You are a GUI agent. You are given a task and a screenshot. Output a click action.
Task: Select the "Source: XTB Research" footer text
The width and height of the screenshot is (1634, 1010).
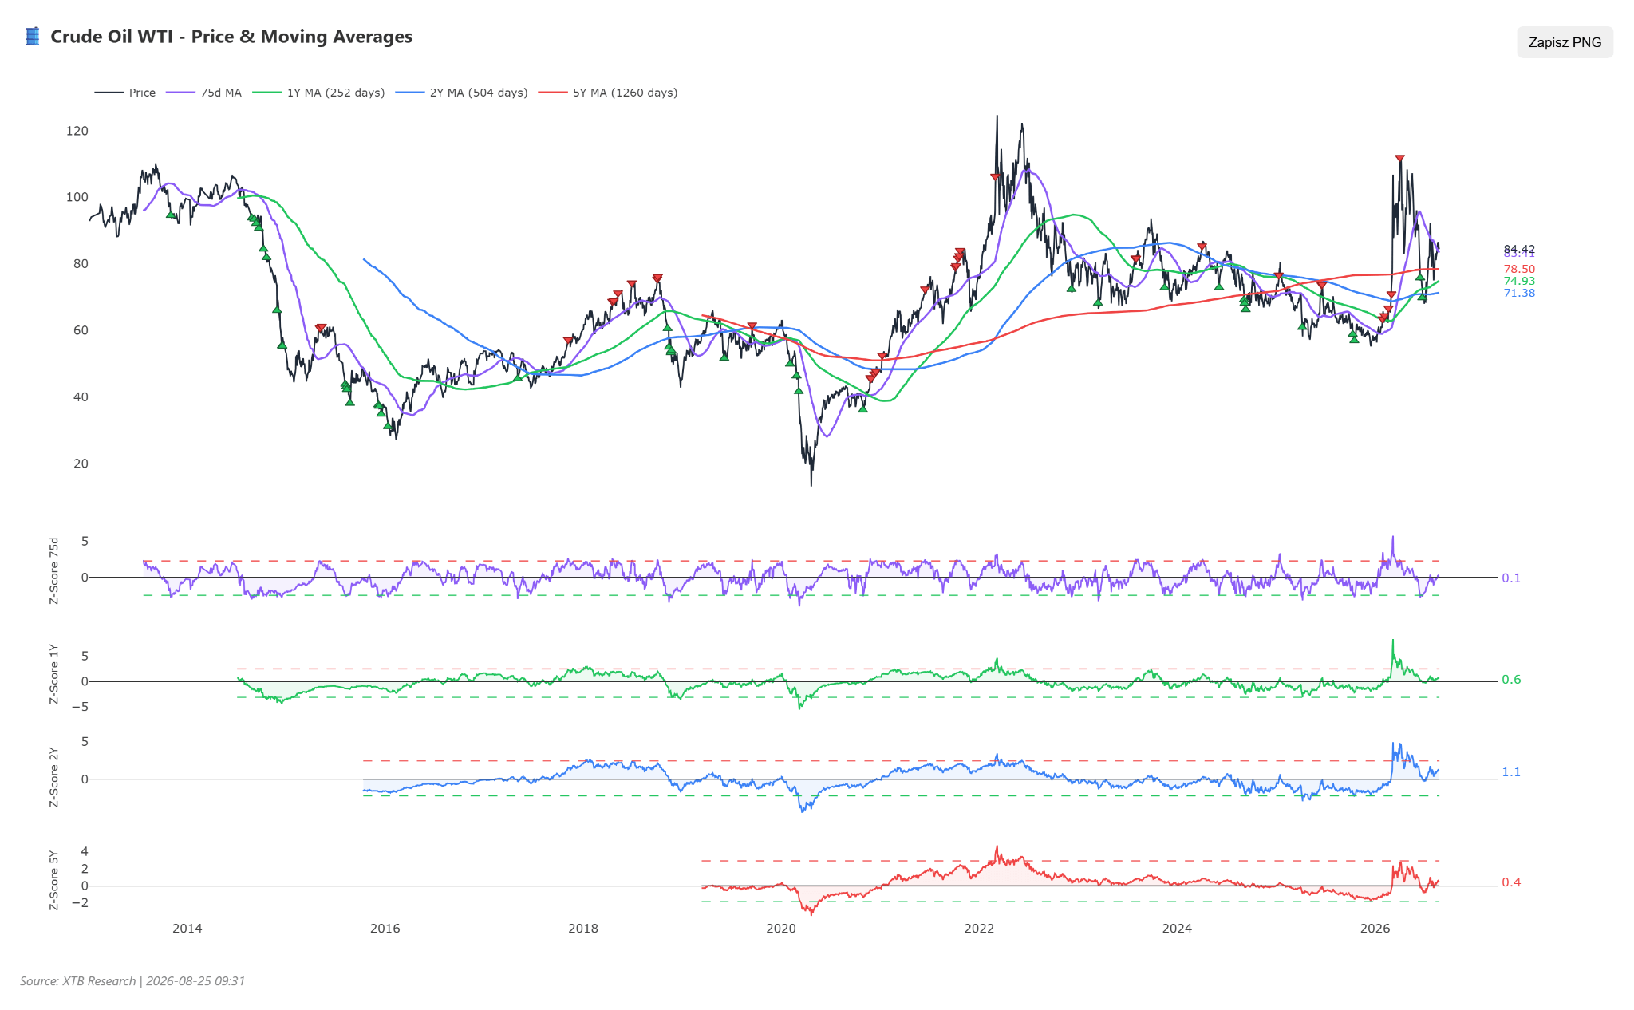tap(78, 981)
